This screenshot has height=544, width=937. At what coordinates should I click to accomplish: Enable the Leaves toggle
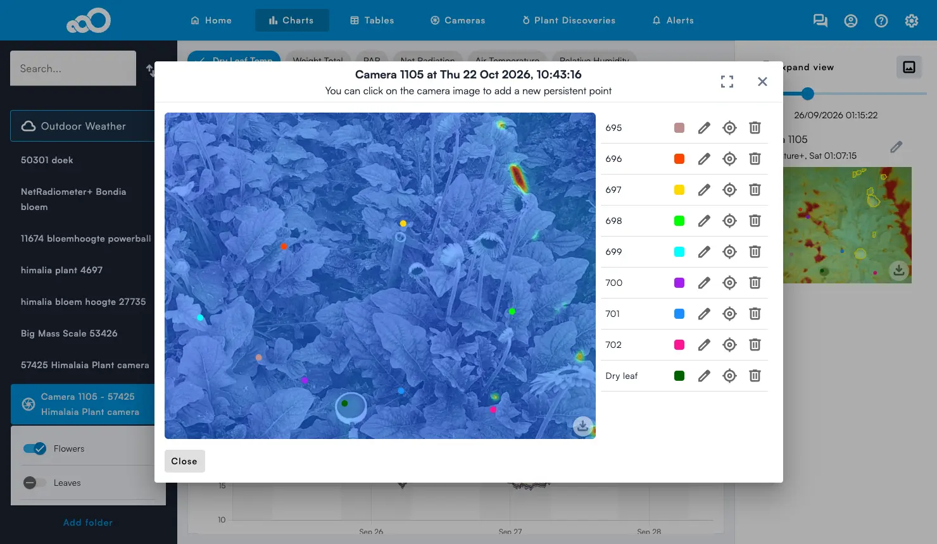(x=34, y=483)
